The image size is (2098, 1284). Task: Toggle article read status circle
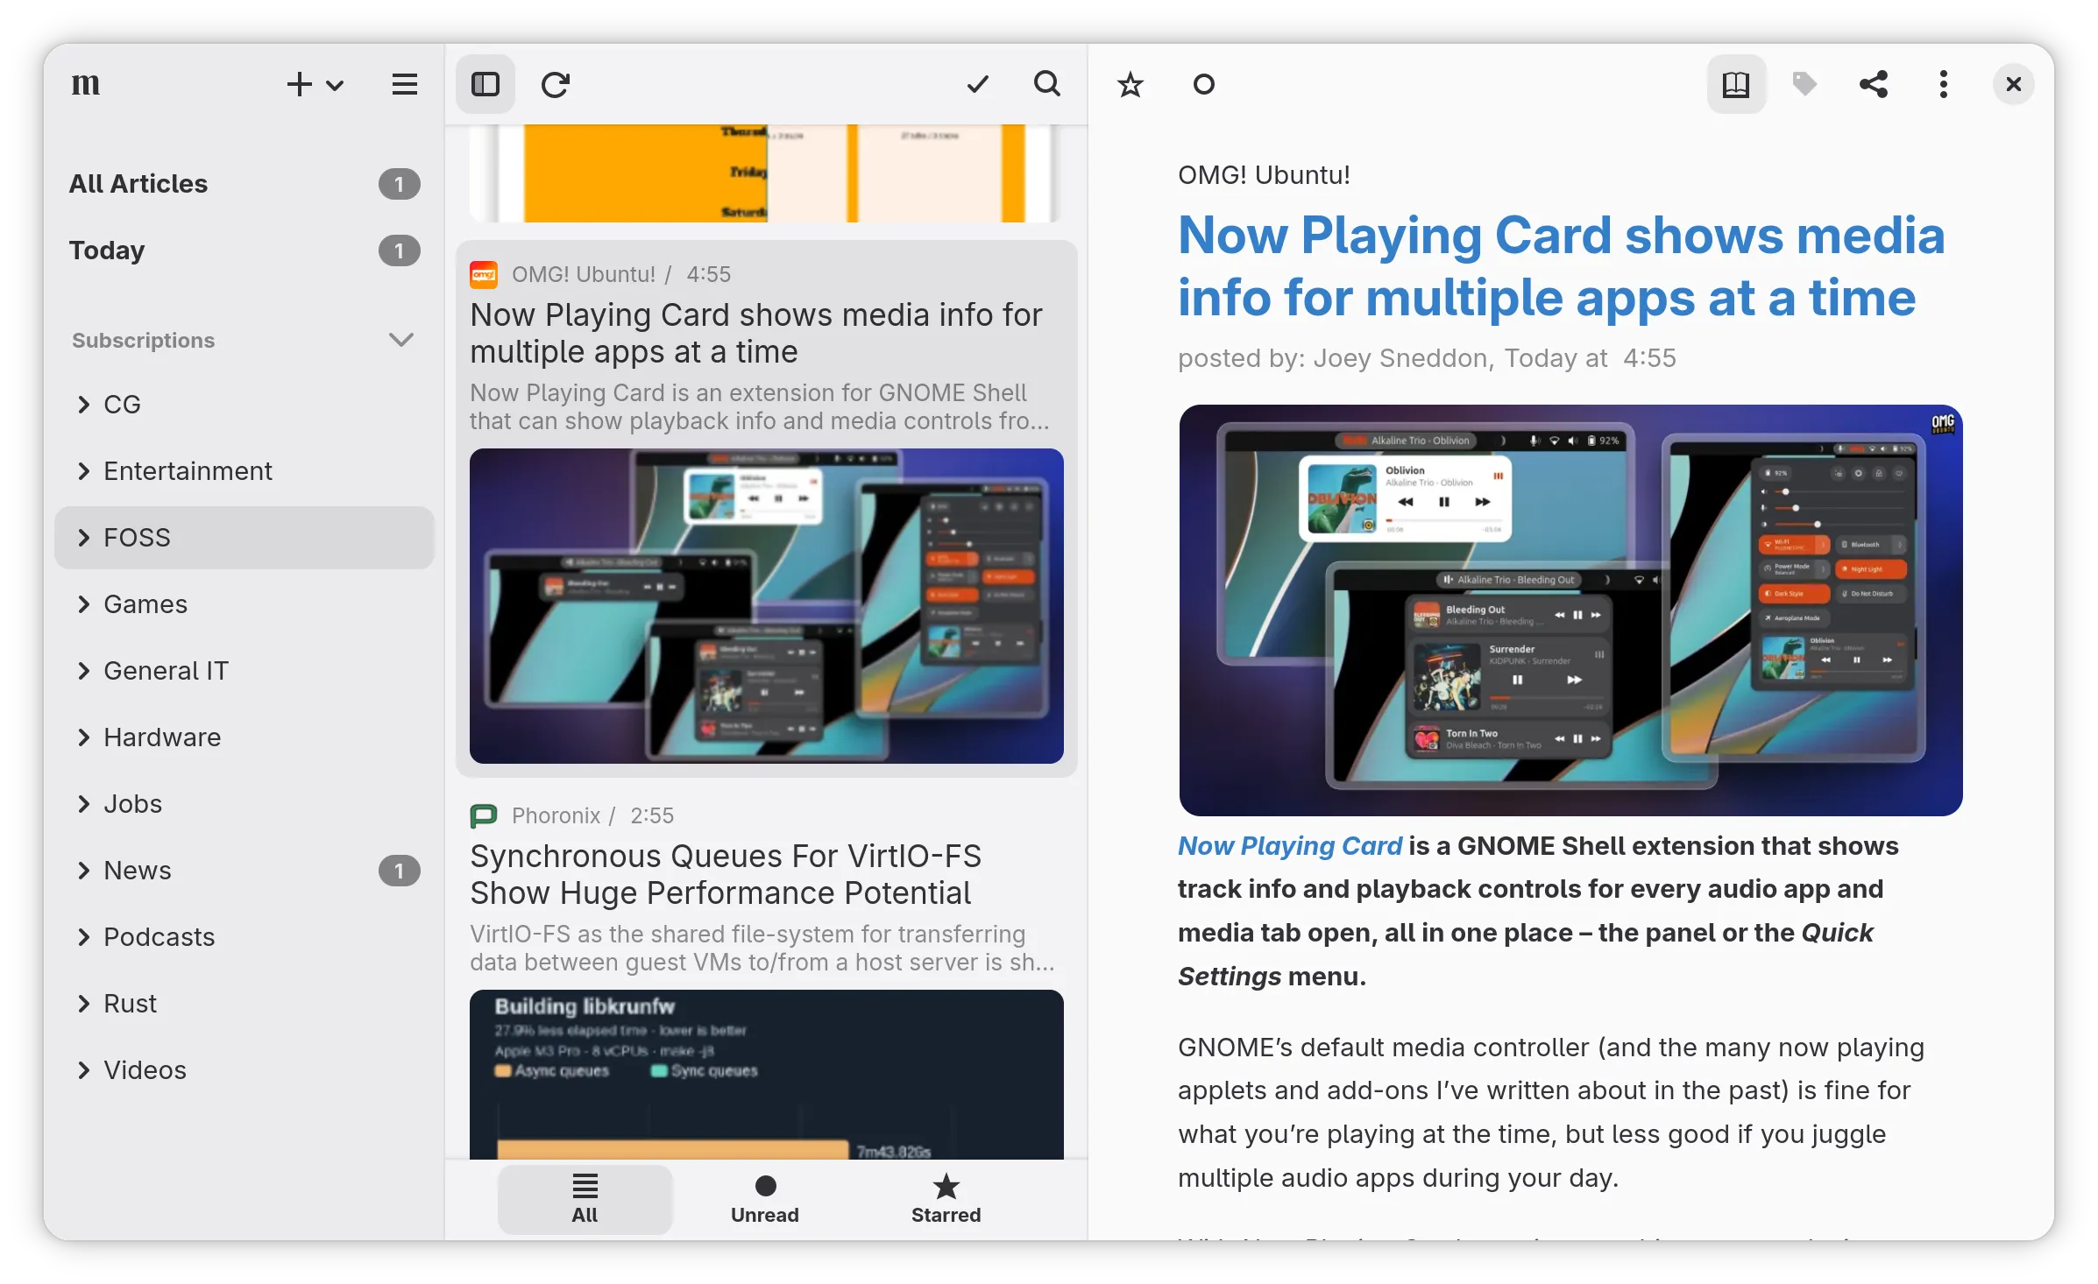tap(1204, 85)
